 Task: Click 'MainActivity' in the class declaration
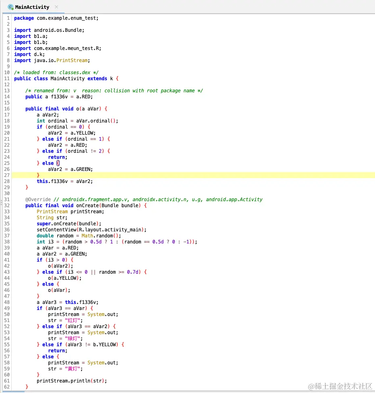tap(68, 79)
